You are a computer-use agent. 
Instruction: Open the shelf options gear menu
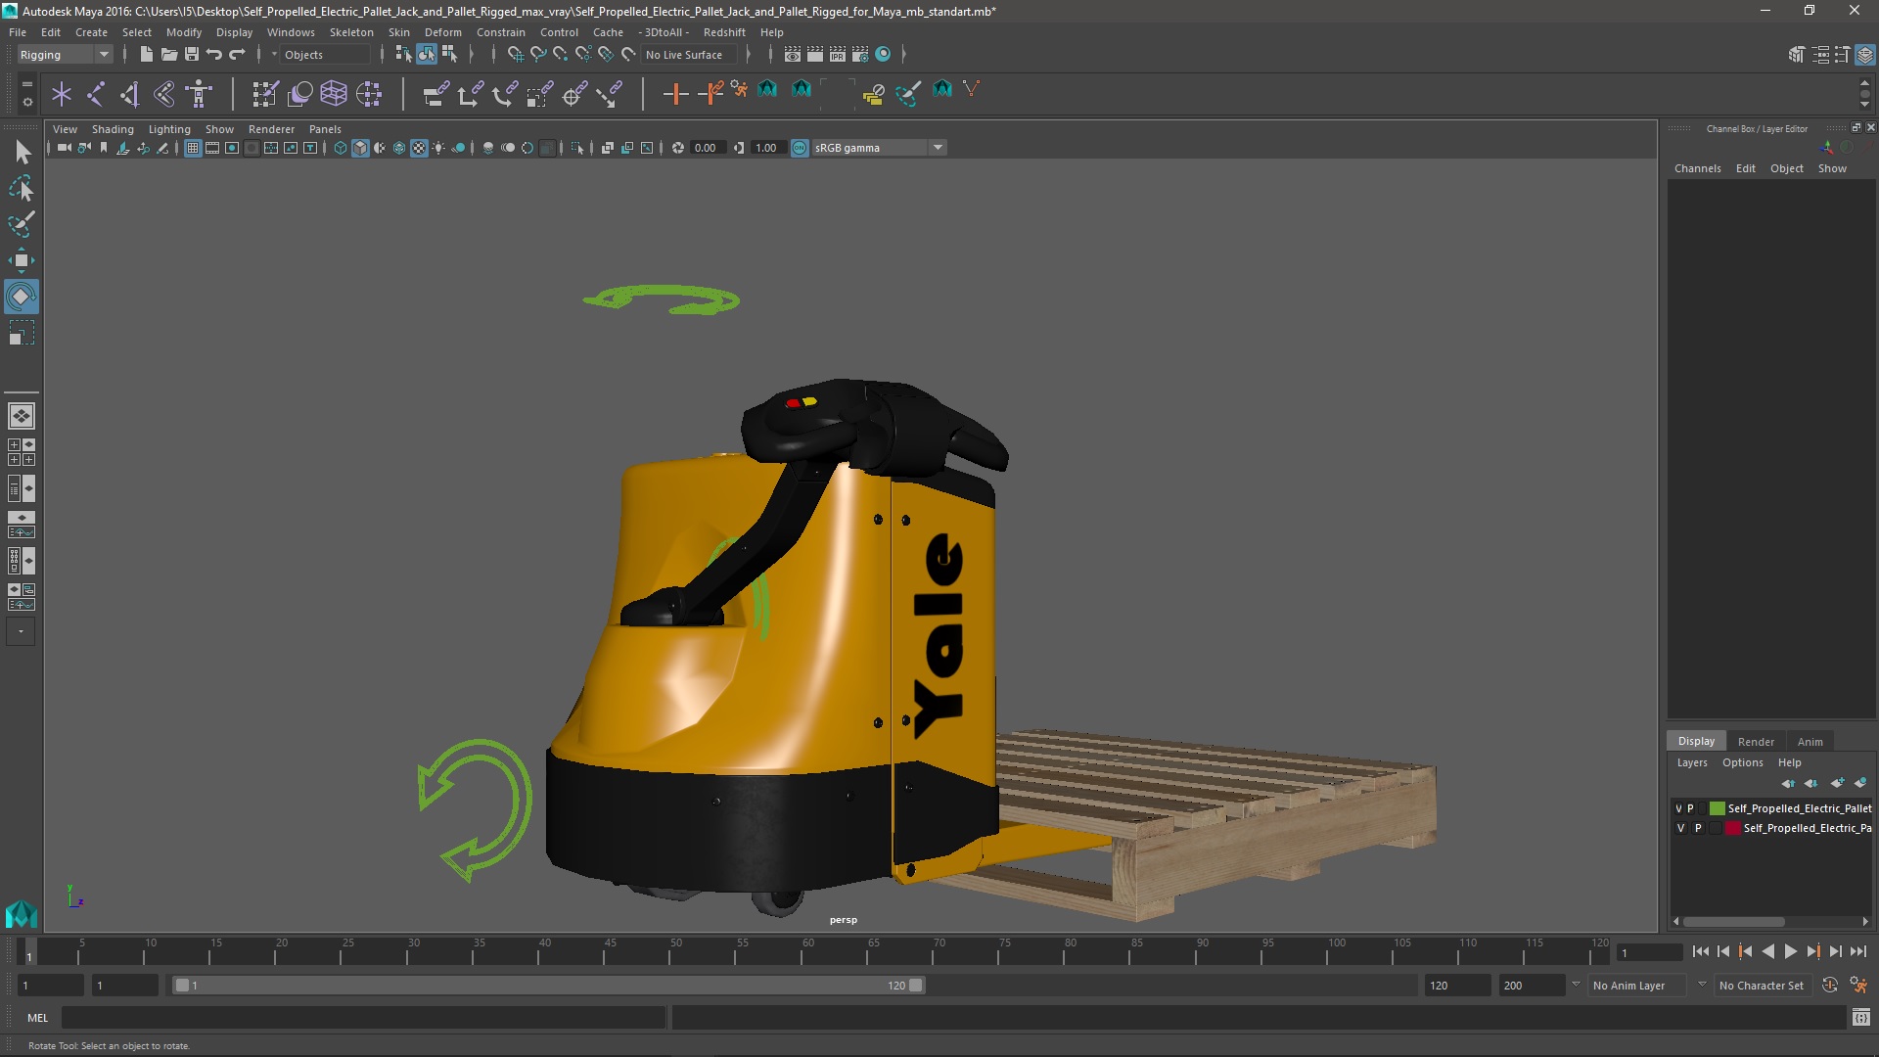(27, 101)
